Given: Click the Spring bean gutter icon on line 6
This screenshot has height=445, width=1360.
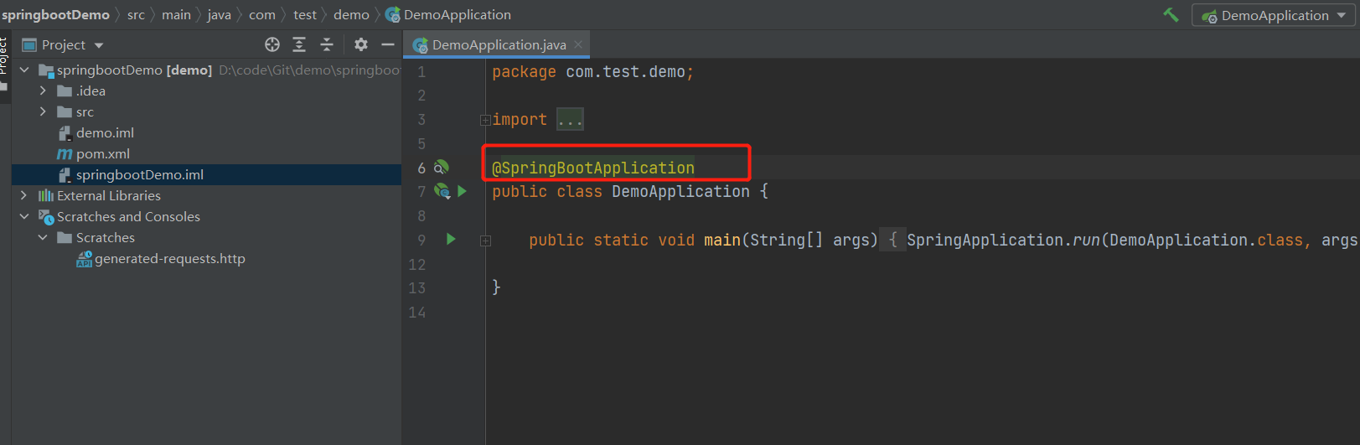Looking at the screenshot, I should (442, 168).
